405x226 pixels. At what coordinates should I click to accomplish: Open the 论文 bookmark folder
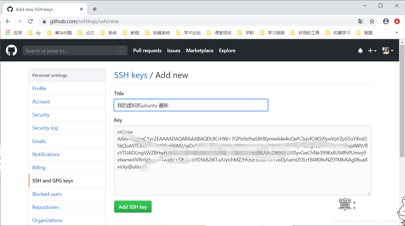[86, 33]
